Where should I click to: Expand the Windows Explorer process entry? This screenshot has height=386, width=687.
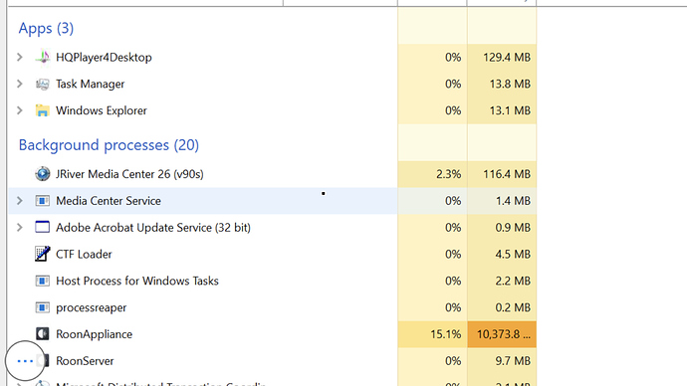pos(20,110)
